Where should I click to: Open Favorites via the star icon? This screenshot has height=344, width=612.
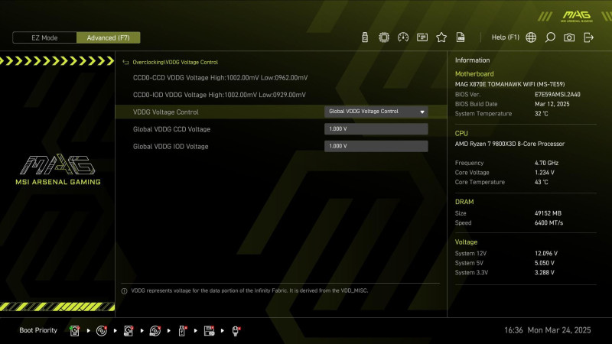[441, 37]
